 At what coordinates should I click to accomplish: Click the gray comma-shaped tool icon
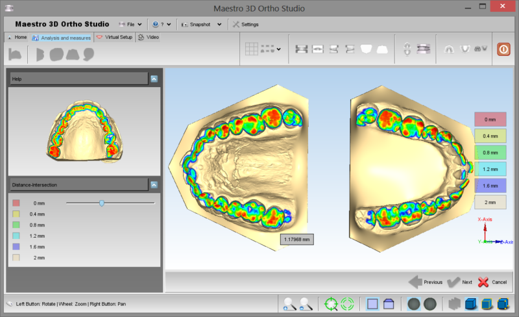coord(88,55)
